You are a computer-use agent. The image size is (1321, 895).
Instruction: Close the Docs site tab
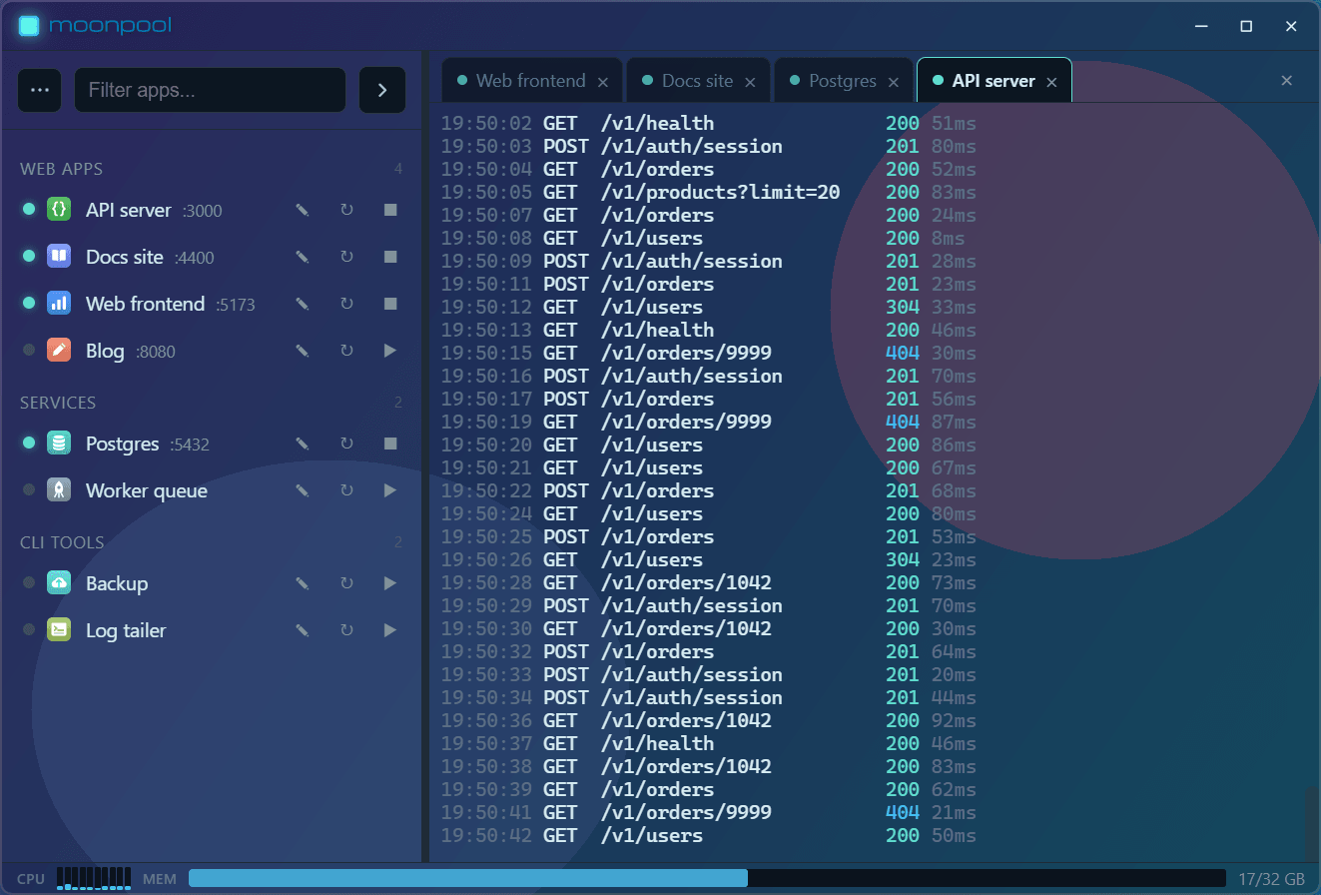click(x=750, y=82)
